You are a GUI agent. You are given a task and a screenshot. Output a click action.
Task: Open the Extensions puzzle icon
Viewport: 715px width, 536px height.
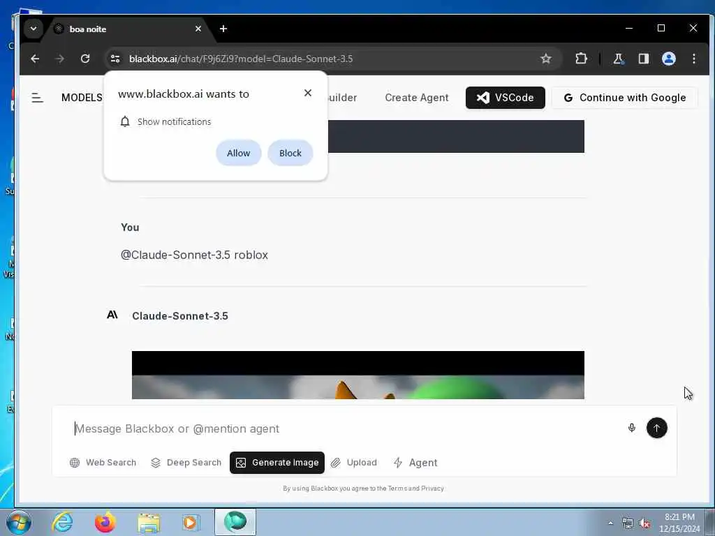581,59
